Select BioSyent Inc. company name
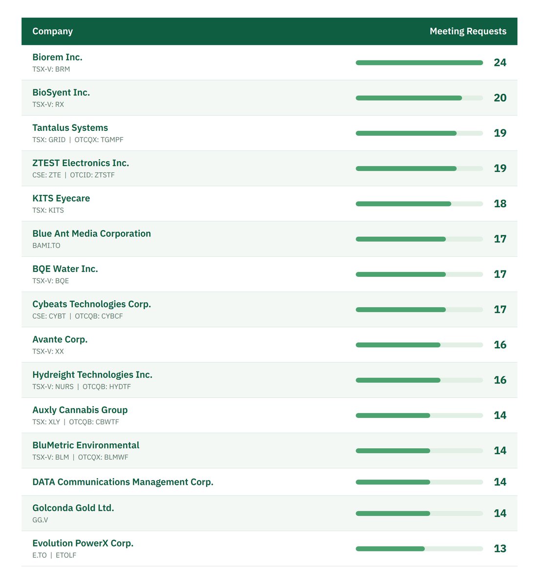 click(x=61, y=92)
